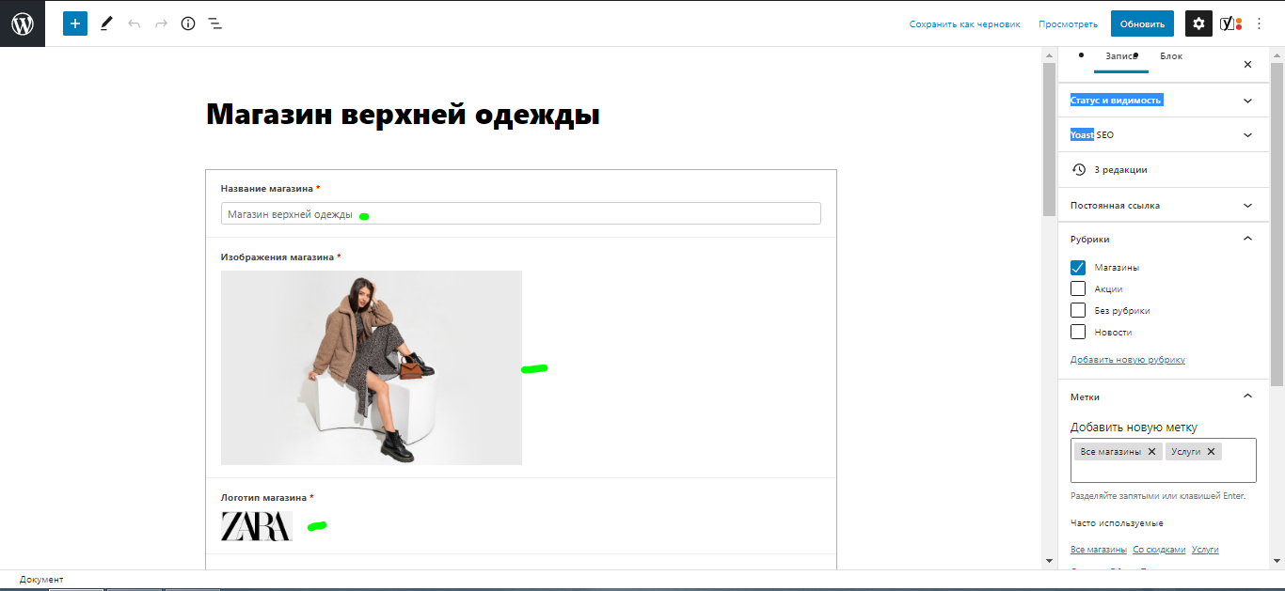The height and width of the screenshot is (591, 1285).
Task: Add the frequently used 'Услуги' tag
Action: tap(1205, 550)
